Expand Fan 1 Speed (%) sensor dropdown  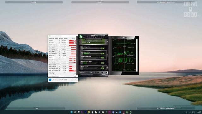coord(60,47)
